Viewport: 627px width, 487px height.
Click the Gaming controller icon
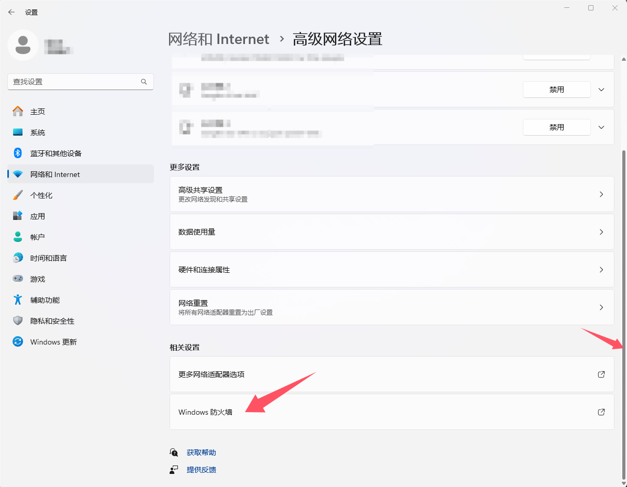click(x=18, y=279)
